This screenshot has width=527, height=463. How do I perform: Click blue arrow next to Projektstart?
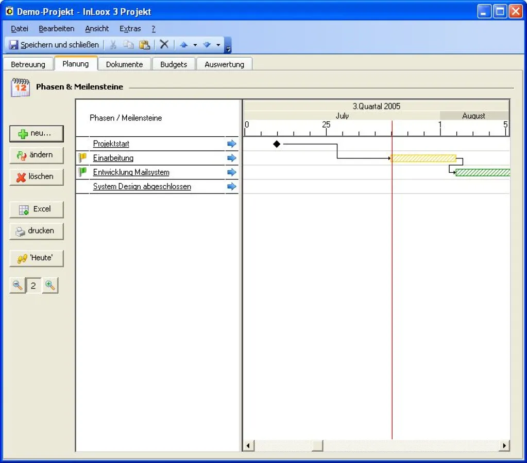point(232,144)
